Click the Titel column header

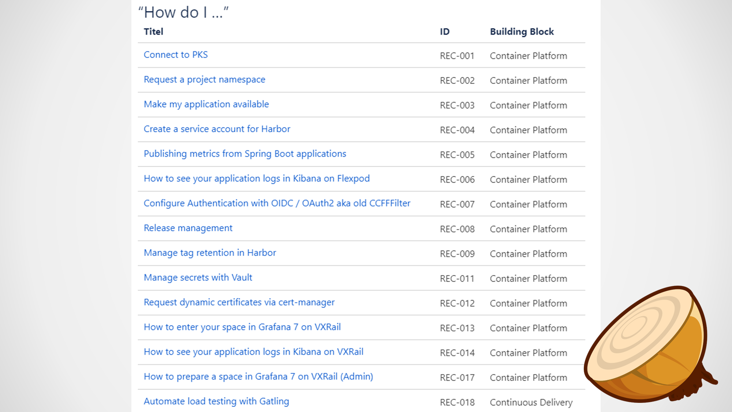coord(153,32)
